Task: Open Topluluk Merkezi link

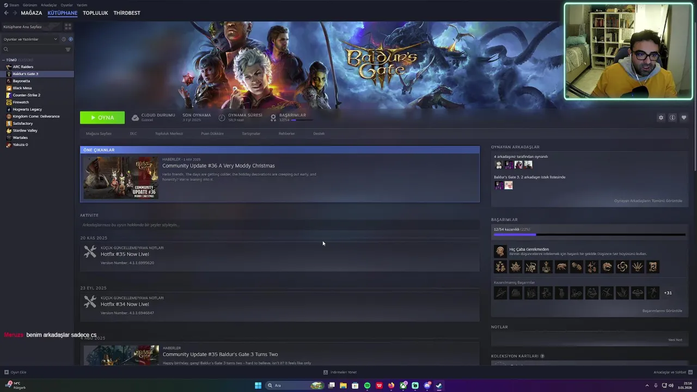Action: point(169,133)
